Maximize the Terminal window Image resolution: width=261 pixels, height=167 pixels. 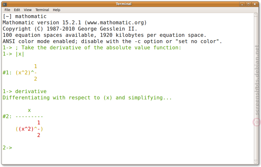pyautogui.click(x=248, y=4)
